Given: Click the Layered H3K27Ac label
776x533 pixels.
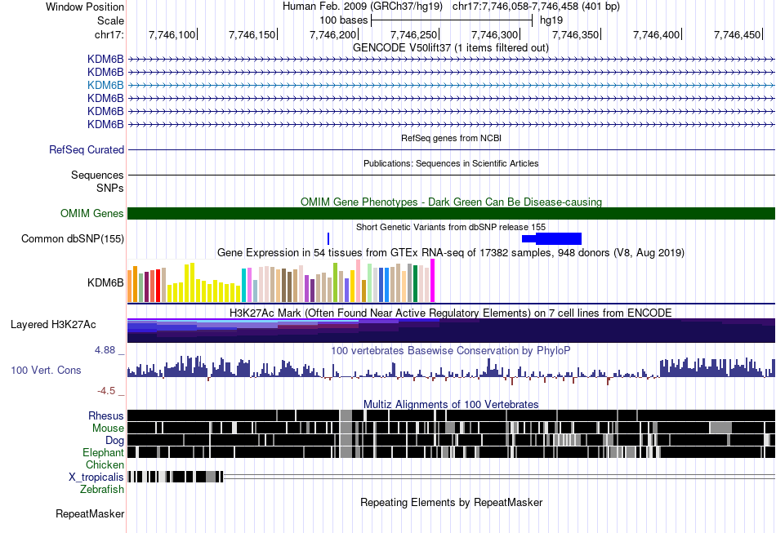Looking at the screenshot, I should (53, 325).
